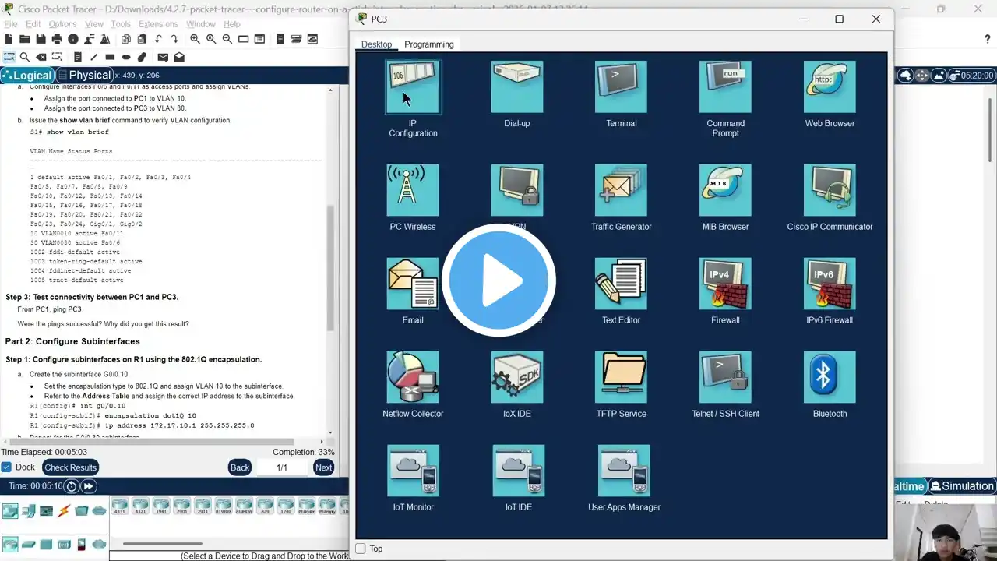The width and height of the screenshot is (997, 561).
Task: Open the Traffic Generator app
Action: pyautogui.click(x=621, y=190)
